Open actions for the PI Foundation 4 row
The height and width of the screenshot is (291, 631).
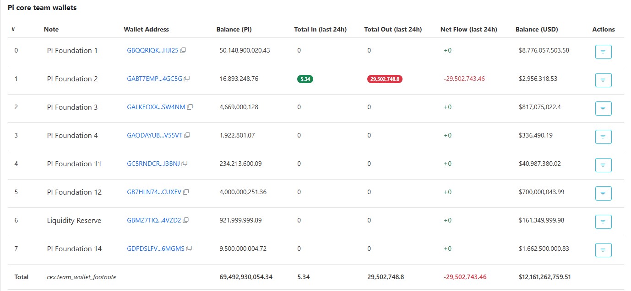tap(603, 137)
